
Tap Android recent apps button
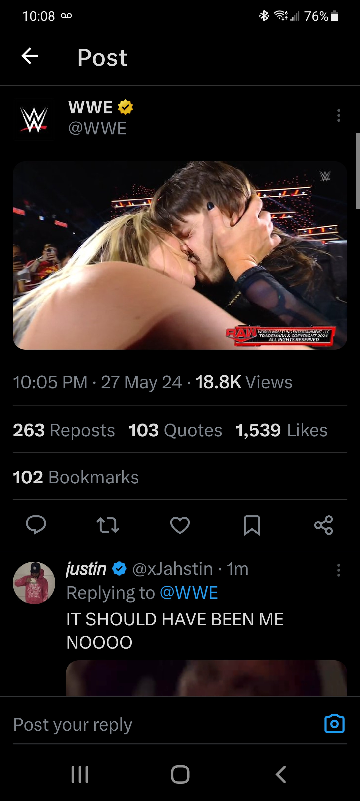coord(80,774)
